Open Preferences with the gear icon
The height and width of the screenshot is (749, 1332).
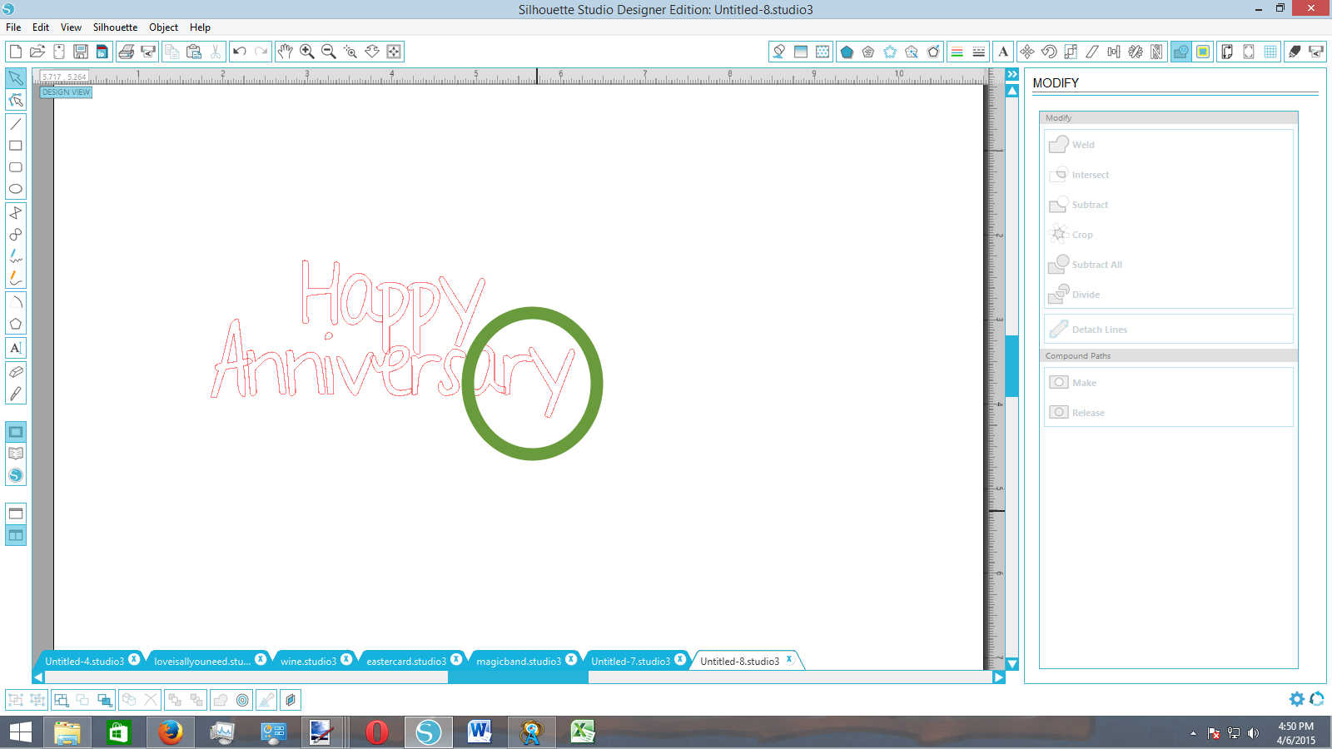click(1297, 699)
